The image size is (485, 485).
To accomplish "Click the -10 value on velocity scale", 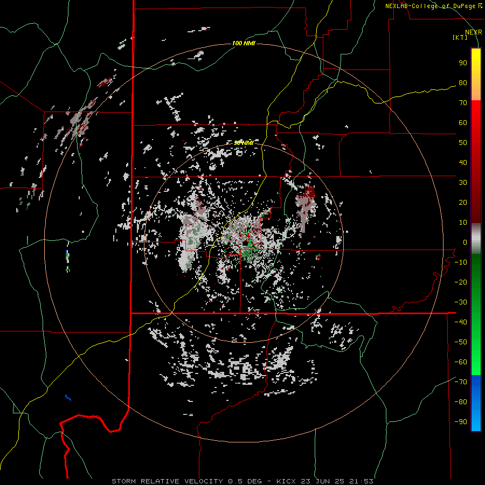I will [461, 262].
